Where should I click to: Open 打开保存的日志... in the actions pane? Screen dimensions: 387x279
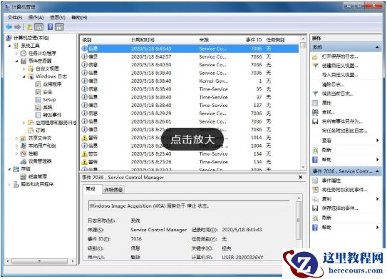[x=339, y=56]
